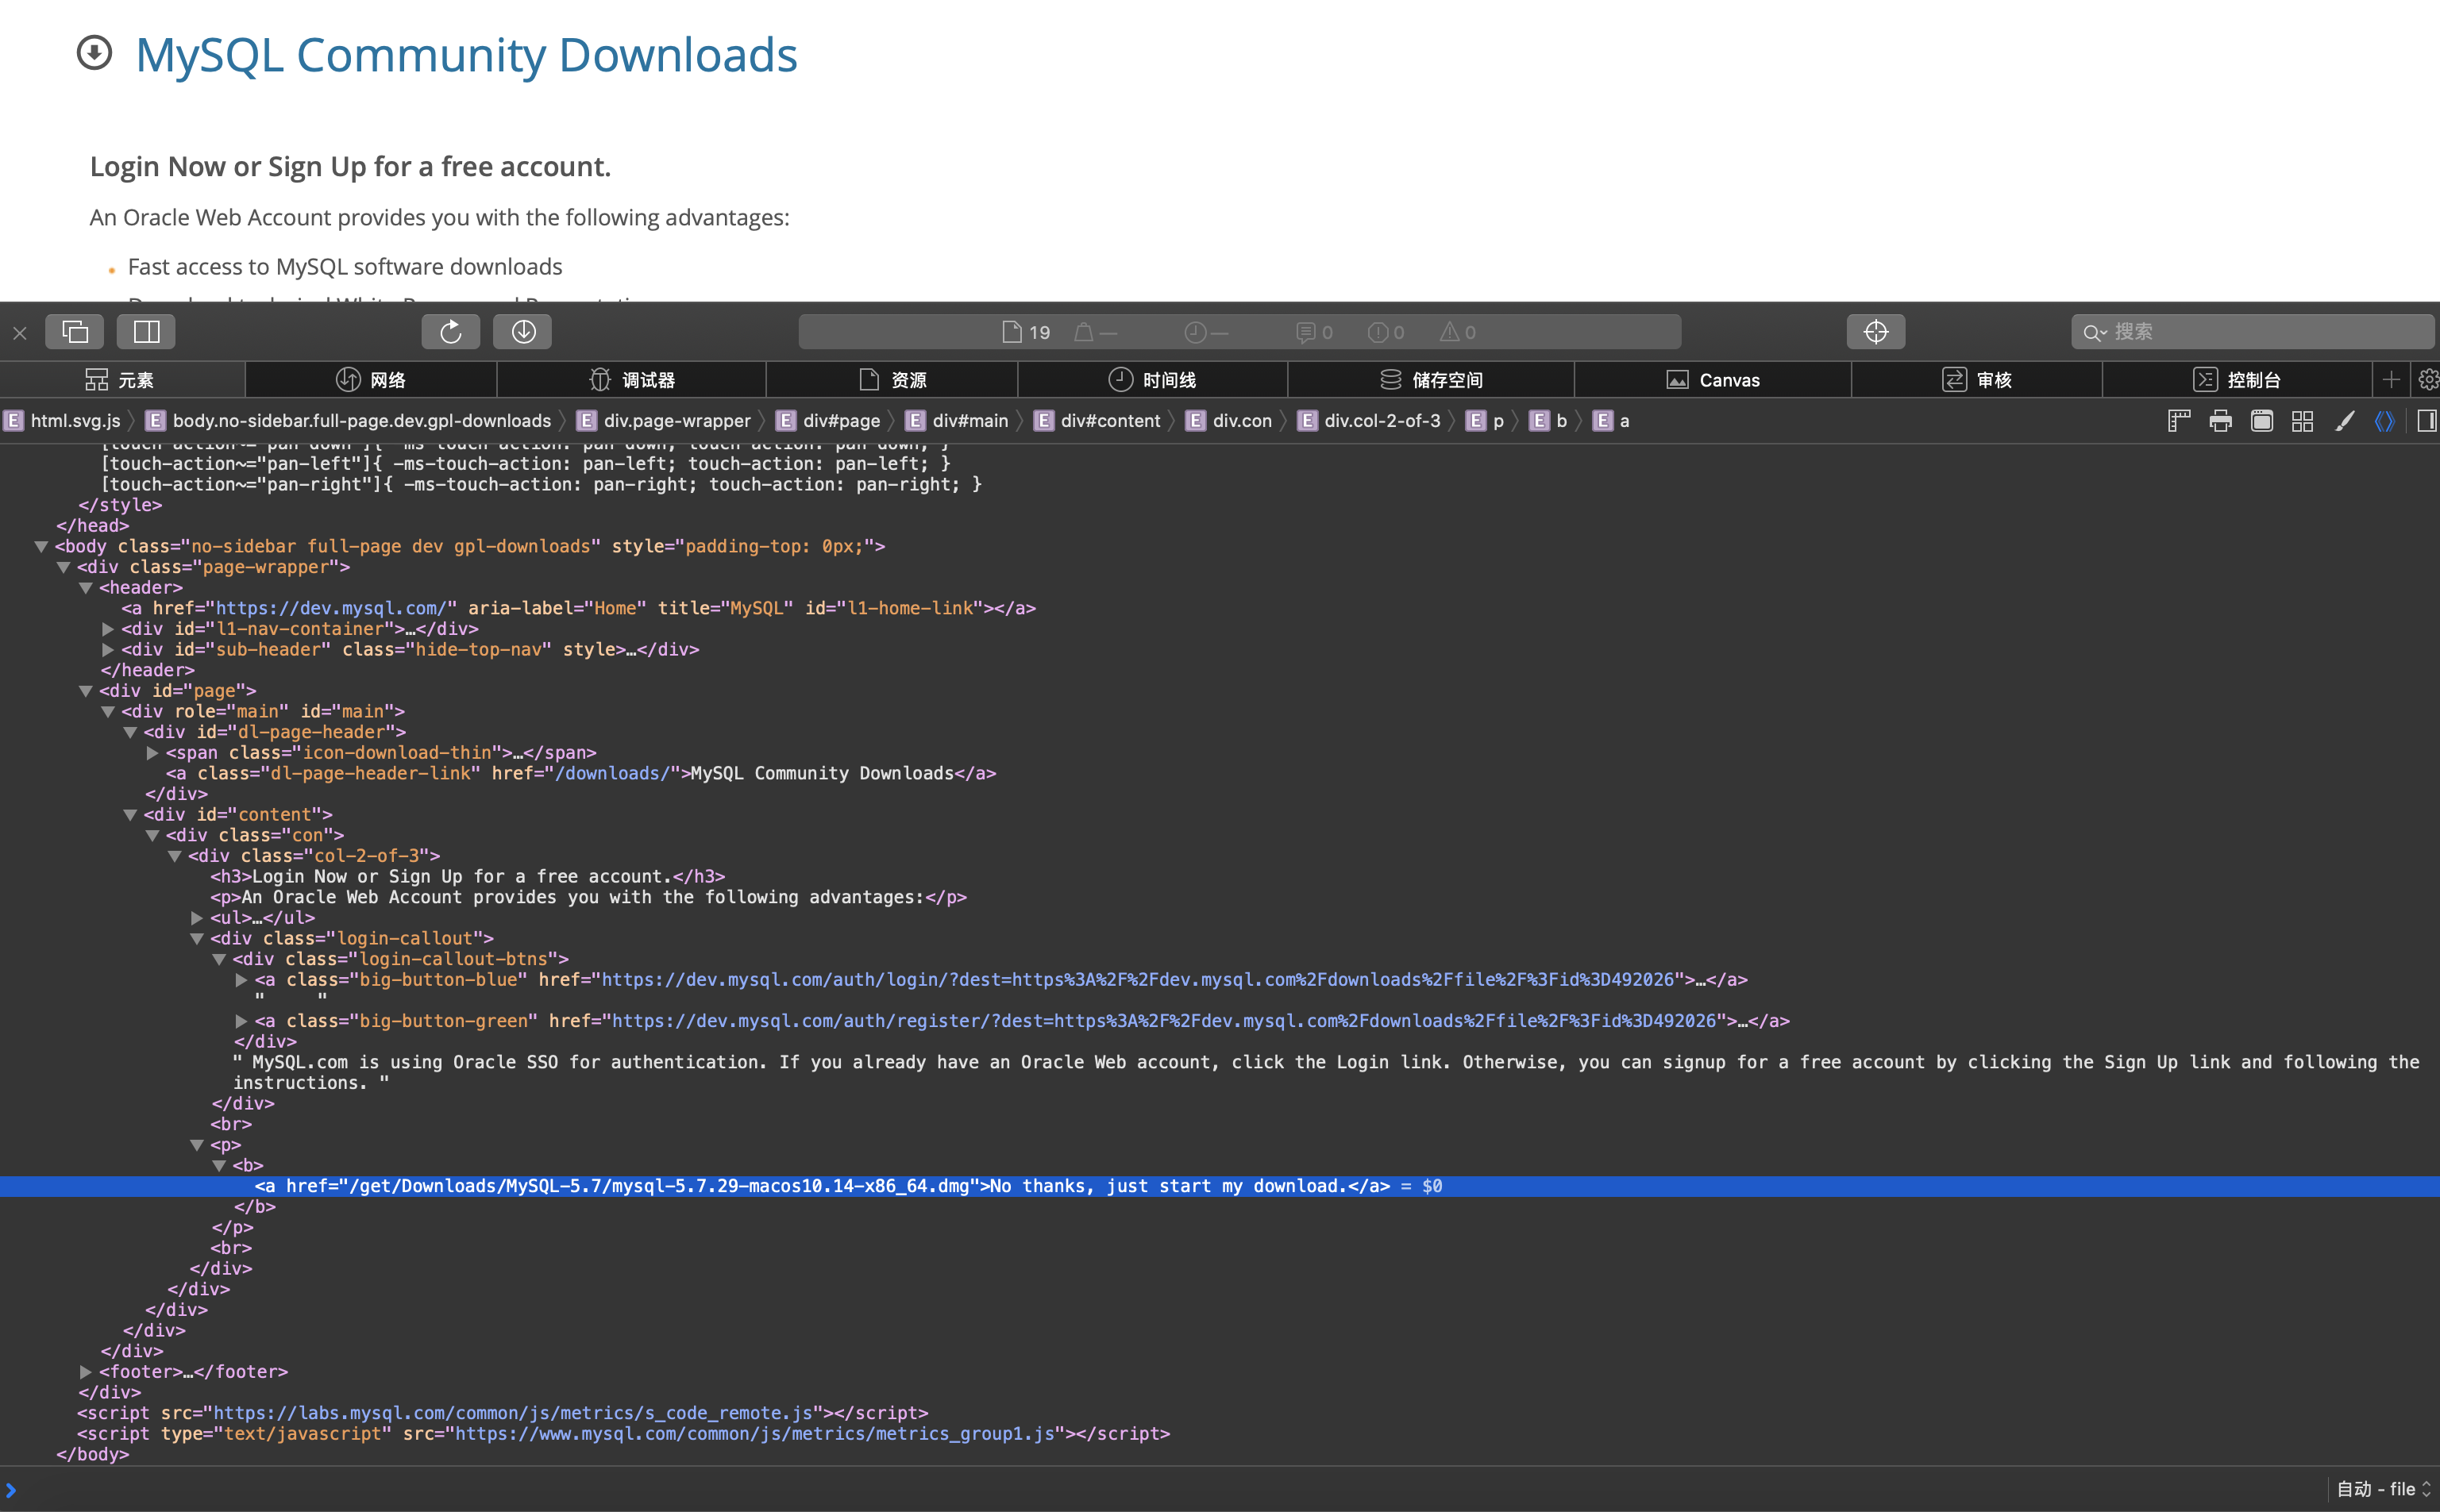2440x1512 pixels.
Task: Toggle the window appearance icon
Action: (2262, 421)
